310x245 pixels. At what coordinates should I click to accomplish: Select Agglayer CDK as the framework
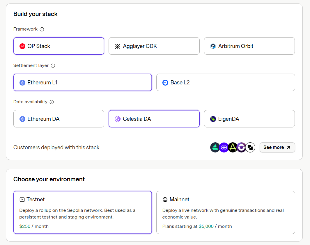[x=154, y=46]
